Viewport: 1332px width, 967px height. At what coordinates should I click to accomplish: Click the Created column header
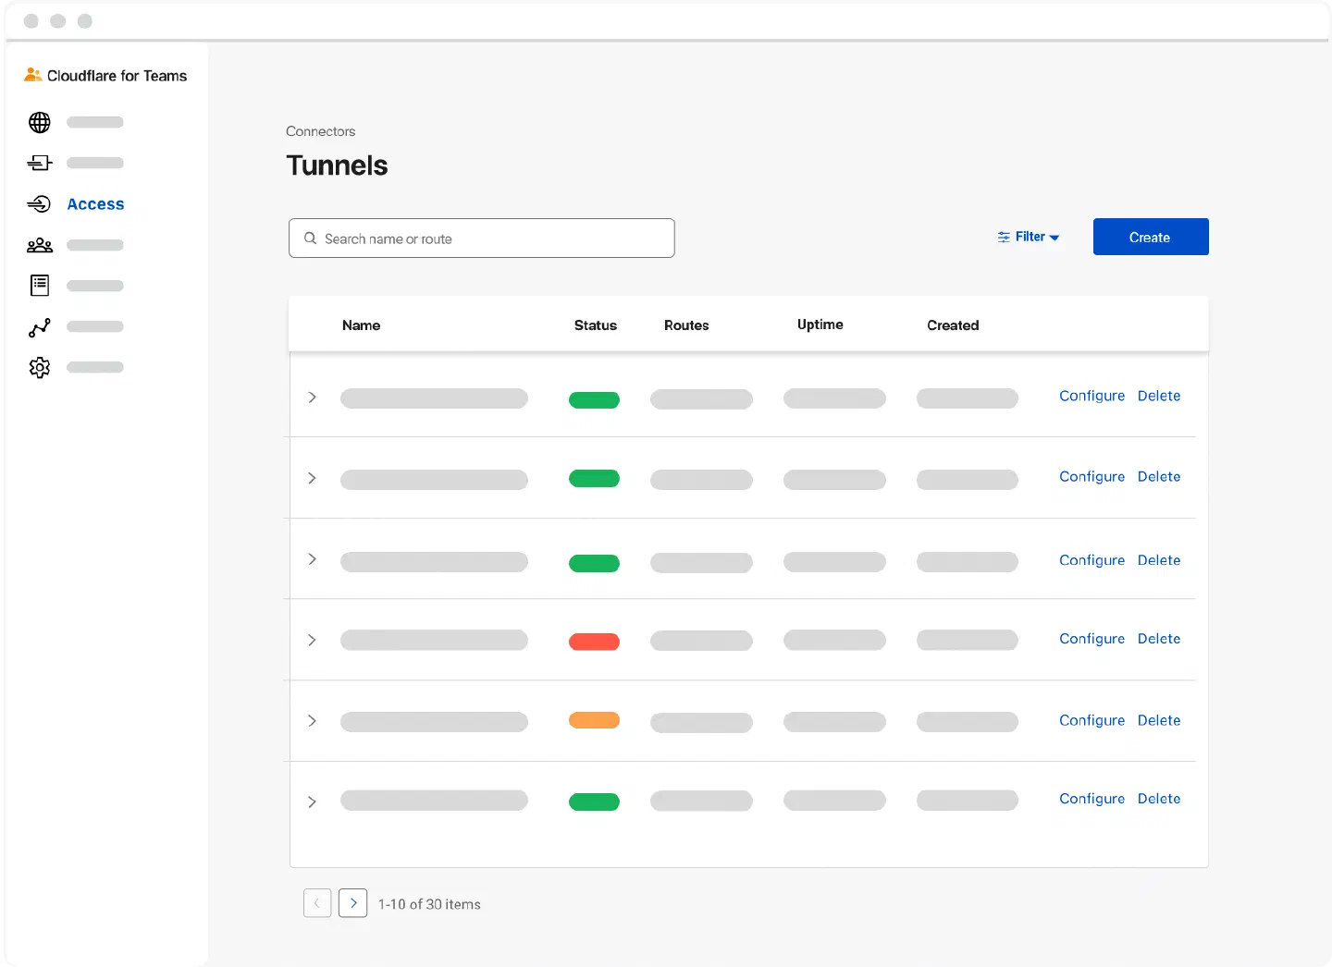coord(953,325)
